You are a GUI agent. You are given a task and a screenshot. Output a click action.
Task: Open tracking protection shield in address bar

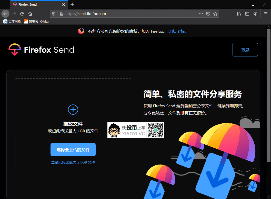tap(54, 14)
